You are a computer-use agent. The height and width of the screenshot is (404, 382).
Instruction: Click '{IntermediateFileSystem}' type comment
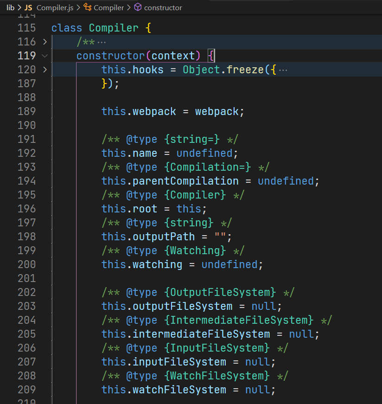pyautogui.click(x=239, y=320)
